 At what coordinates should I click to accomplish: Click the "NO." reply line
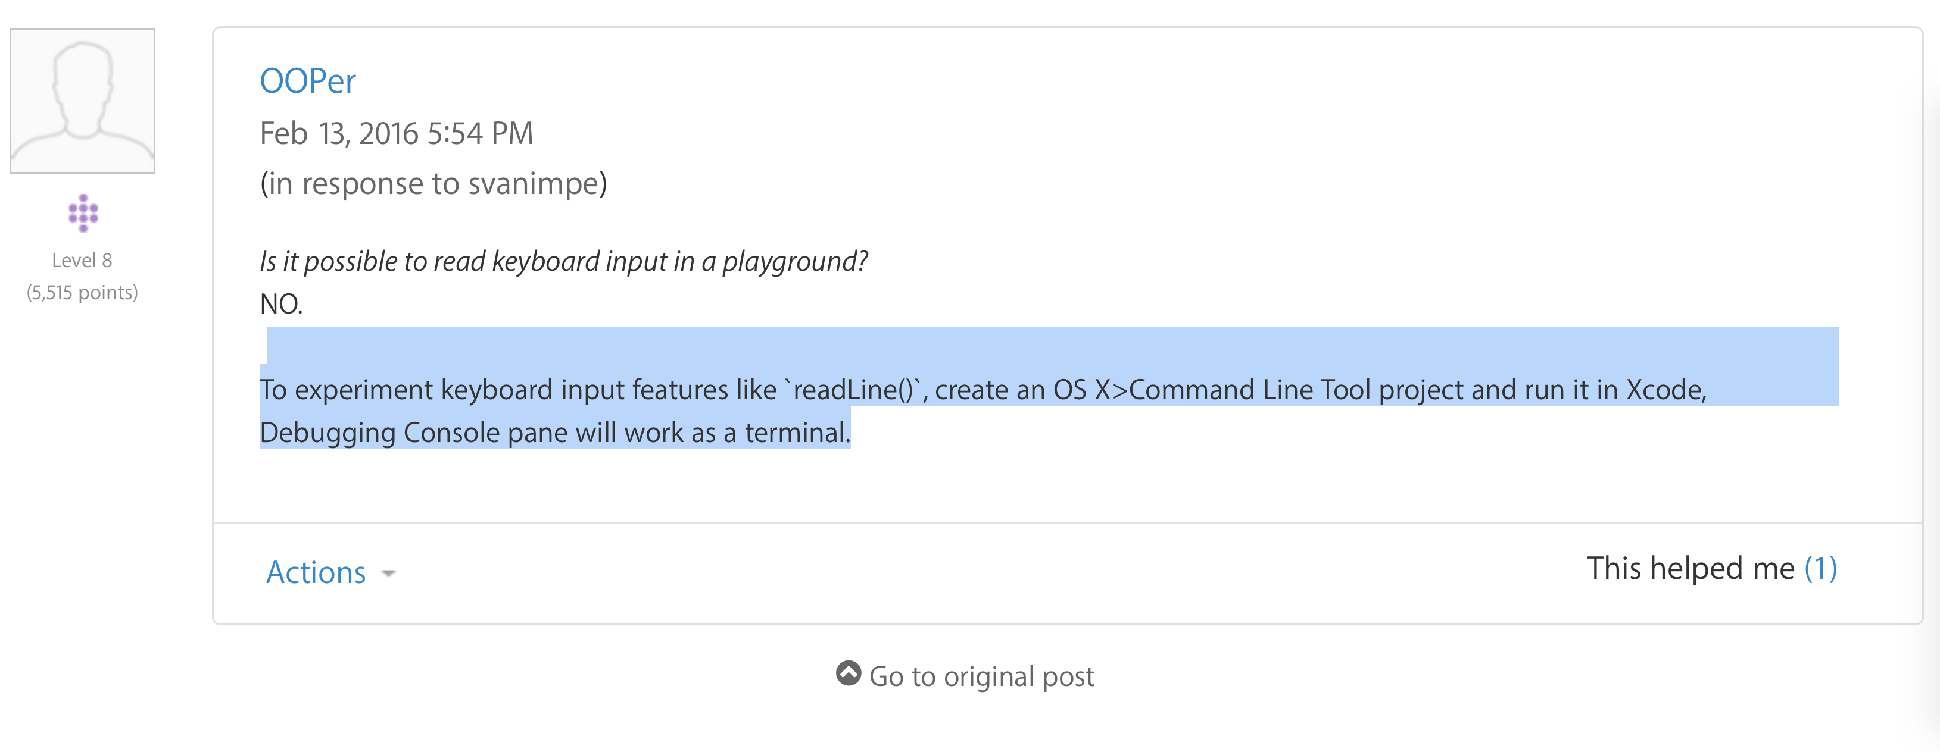[281, 304]
